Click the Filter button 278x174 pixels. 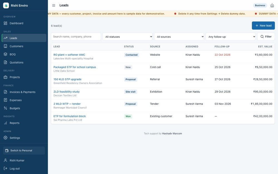pyautogui.click(x=266, y=36)
